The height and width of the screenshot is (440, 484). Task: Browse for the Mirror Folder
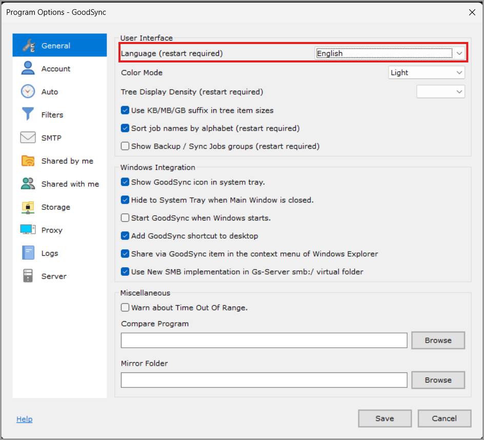[x=438, y=380]
